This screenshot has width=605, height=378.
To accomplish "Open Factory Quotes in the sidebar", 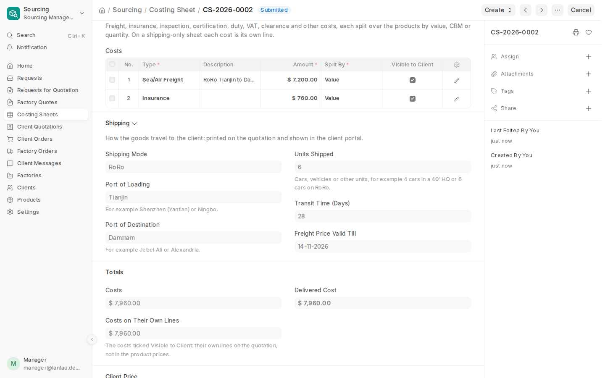I will [46, 102].
